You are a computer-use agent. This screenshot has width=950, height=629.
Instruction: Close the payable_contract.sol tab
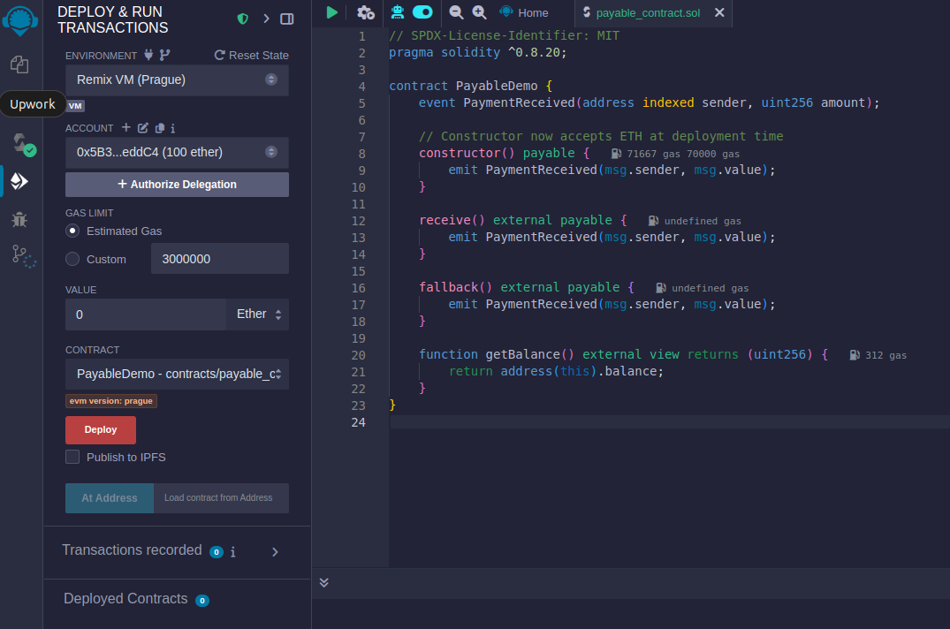point(719,12)
